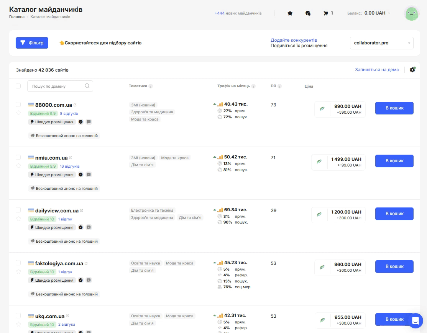Click Освіта та наука tag for faktologiya.com.ua

(145, 263)
